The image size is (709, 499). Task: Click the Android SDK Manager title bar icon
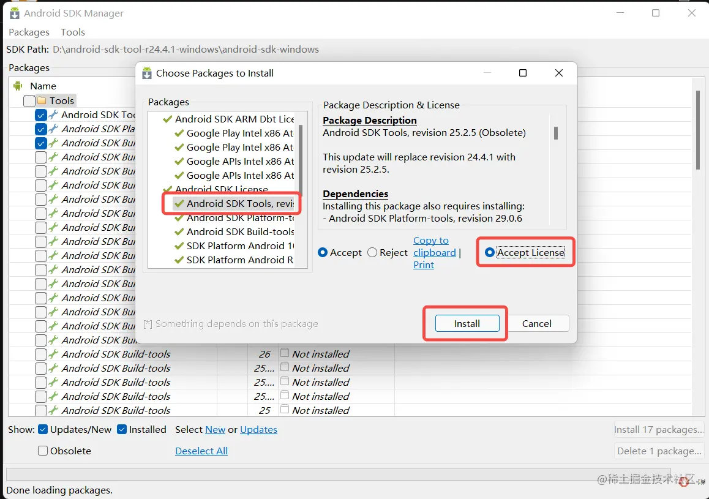click(15, 13)
